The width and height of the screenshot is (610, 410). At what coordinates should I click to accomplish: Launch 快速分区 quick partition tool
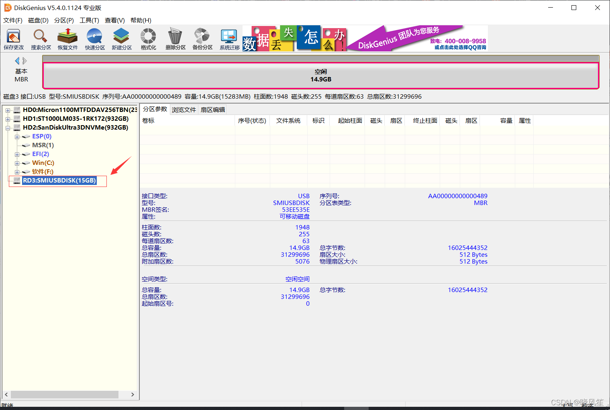click(x=94, y=39)
